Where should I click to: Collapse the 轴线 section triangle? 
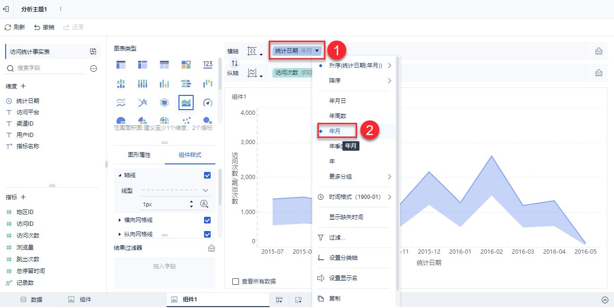120,175
